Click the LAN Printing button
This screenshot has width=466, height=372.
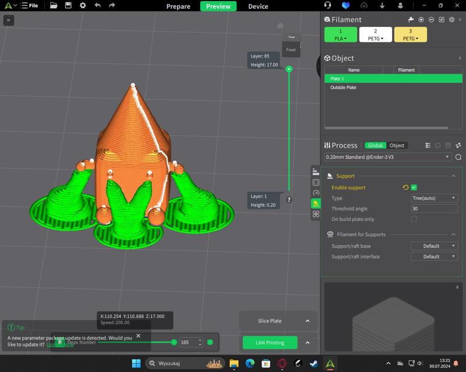click(x=270, y=343)
